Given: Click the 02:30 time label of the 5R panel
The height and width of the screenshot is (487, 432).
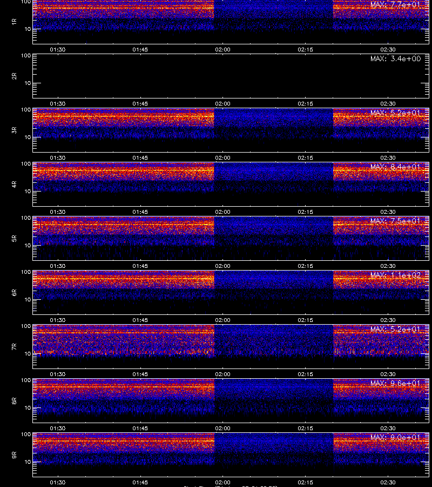Looking at the screenshot, I should pos(388,266).
